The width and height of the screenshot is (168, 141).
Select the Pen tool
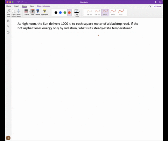33,12
